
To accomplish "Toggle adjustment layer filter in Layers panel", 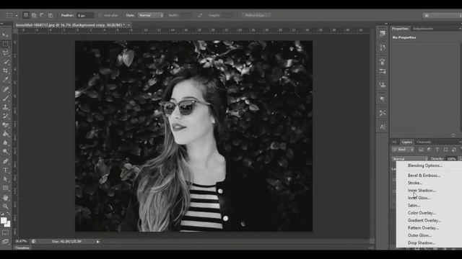I will click(x=430, y=150).
